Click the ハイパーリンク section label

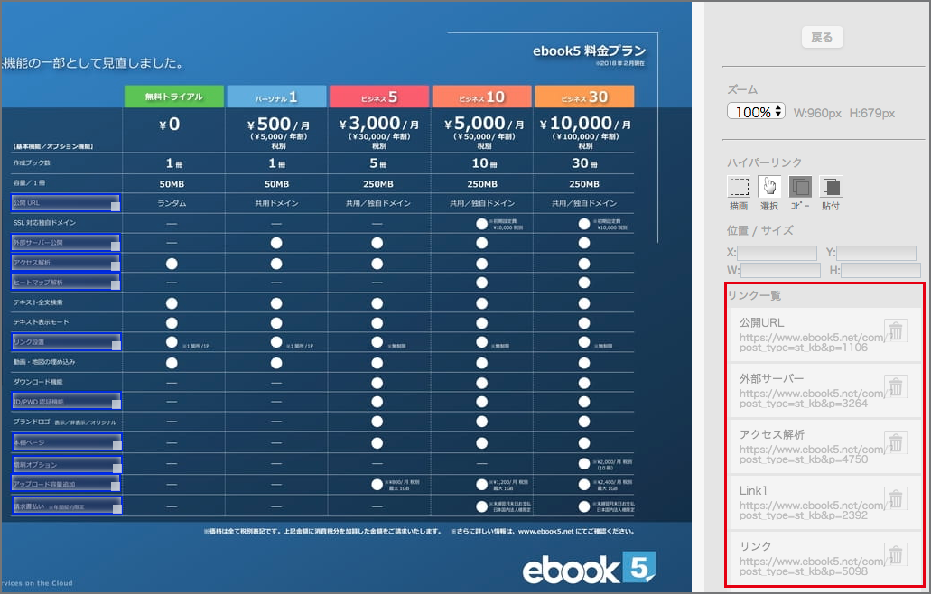pyautogui.click(x=764, y=162)
